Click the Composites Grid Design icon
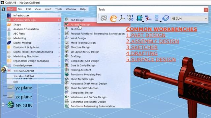Screen dimensions: 211x118 (x=67, y=61)
